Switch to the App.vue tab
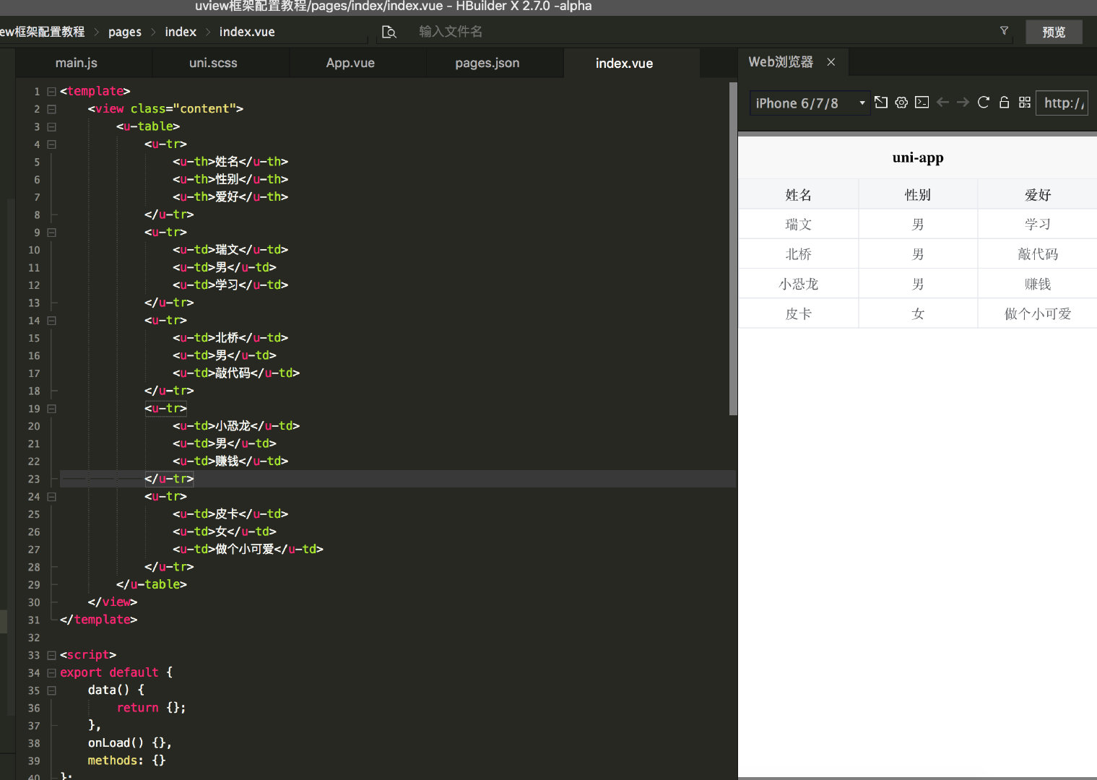Viewport: 1097px width, 780px height. tap(350, 63)
